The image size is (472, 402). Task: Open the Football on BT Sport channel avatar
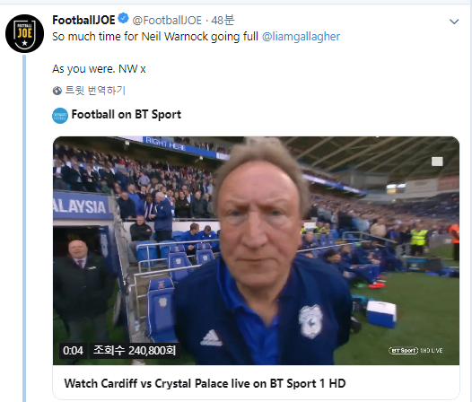(x=60, y=116)
